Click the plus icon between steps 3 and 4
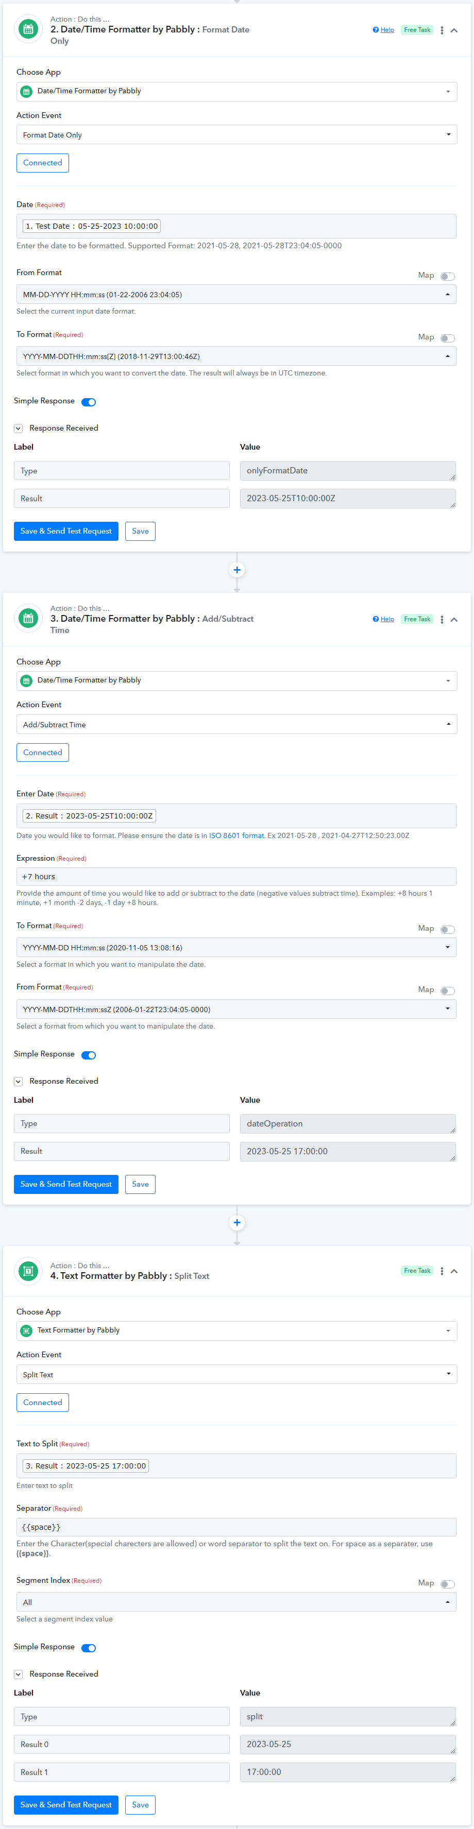This screenshot has width=474, height=1829. (x=236, y=1223)
